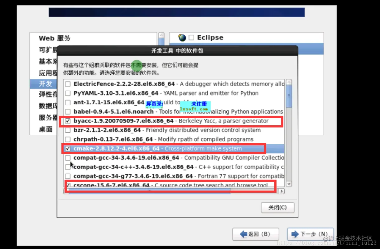Check the compat-gcc-34-g77 package checkbox
380x249 pixels.
[x=68, y=176]
